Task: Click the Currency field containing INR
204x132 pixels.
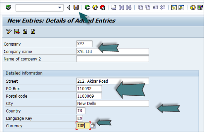Action: 83,126
